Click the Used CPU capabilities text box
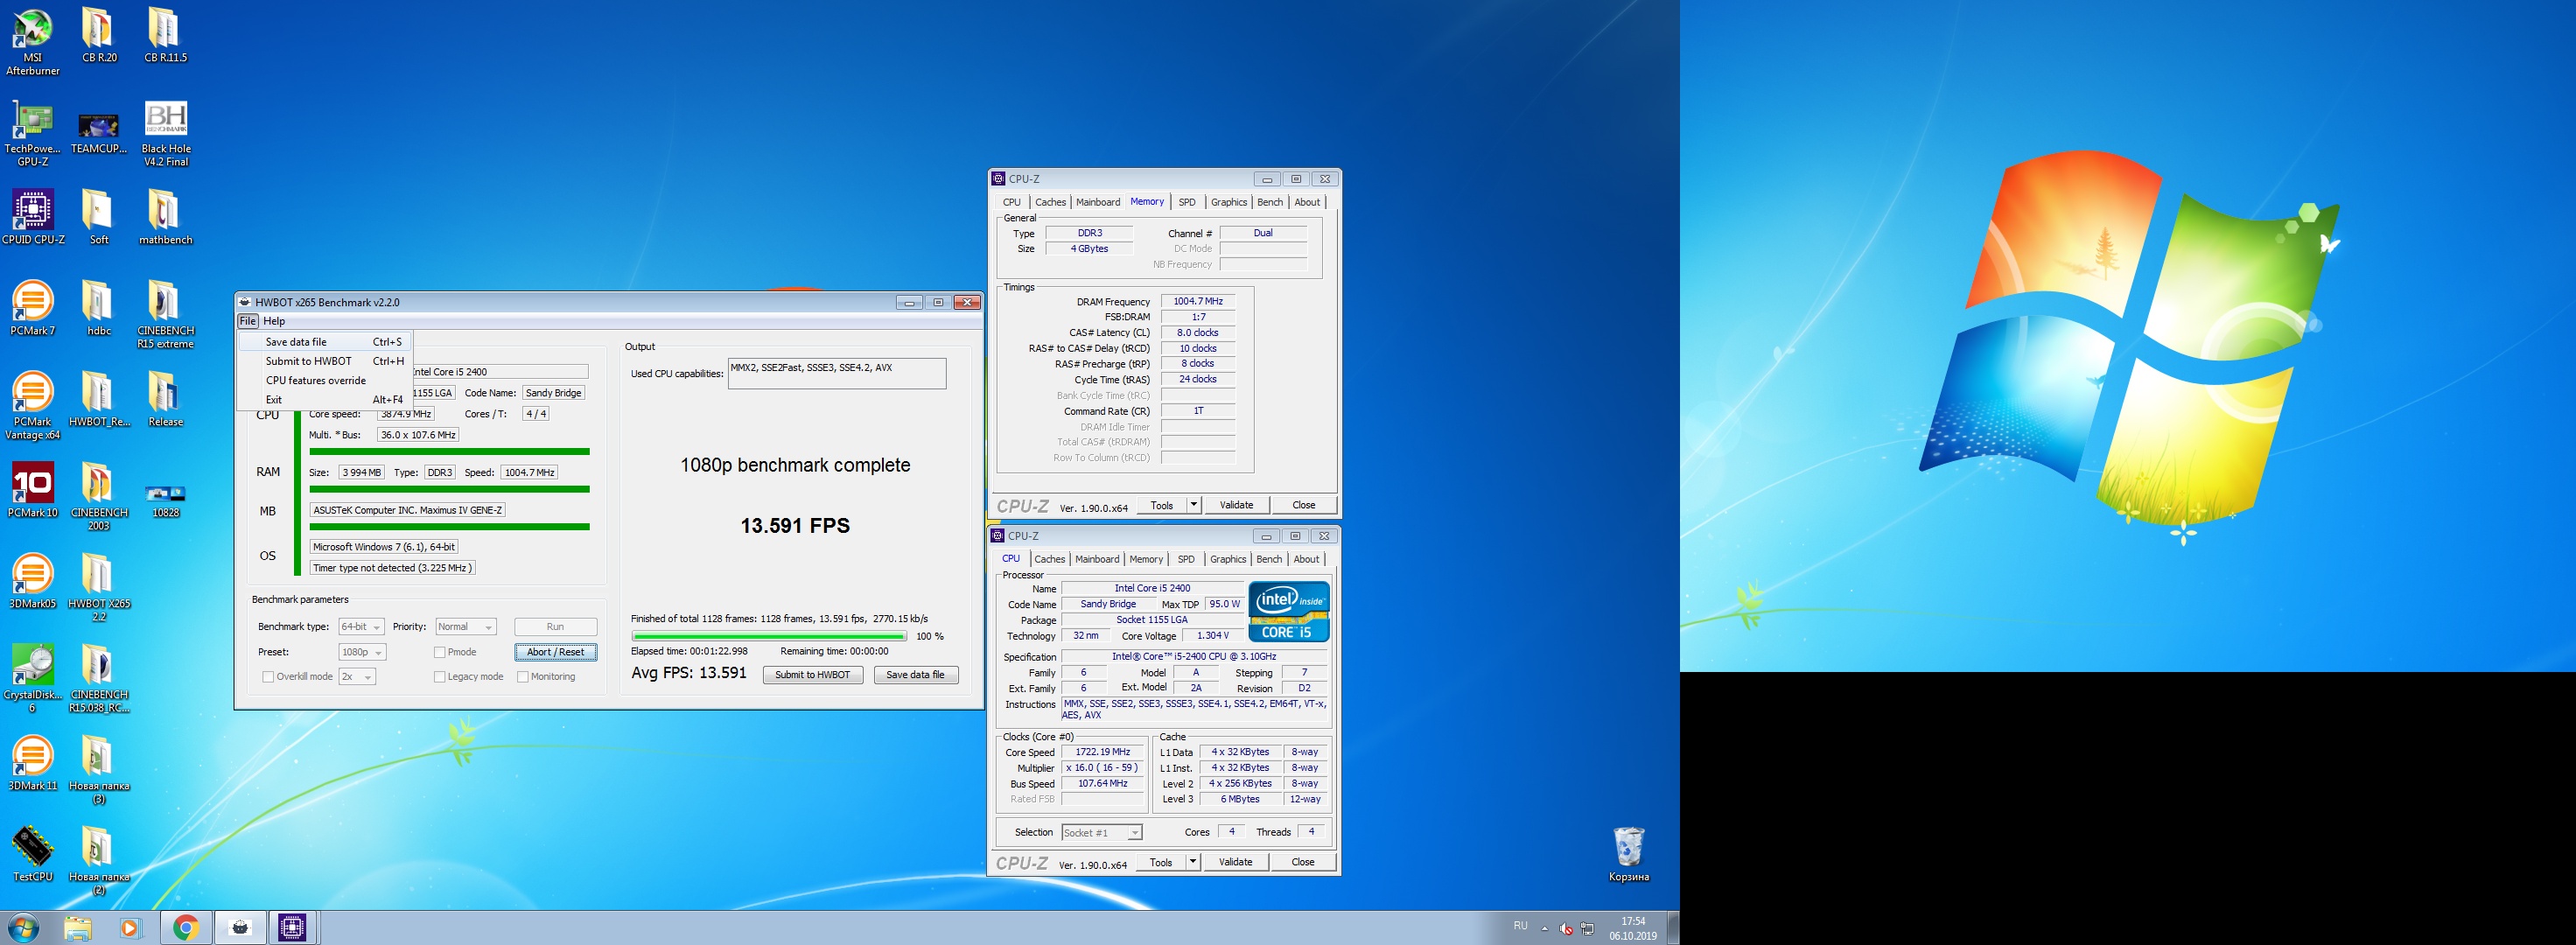Screen dimensions: 2576x945 coord(837,374)
